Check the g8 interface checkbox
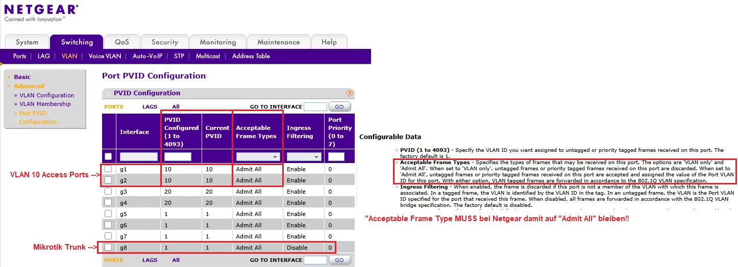This screenshot has height=267, width=738. pos(108,247)
